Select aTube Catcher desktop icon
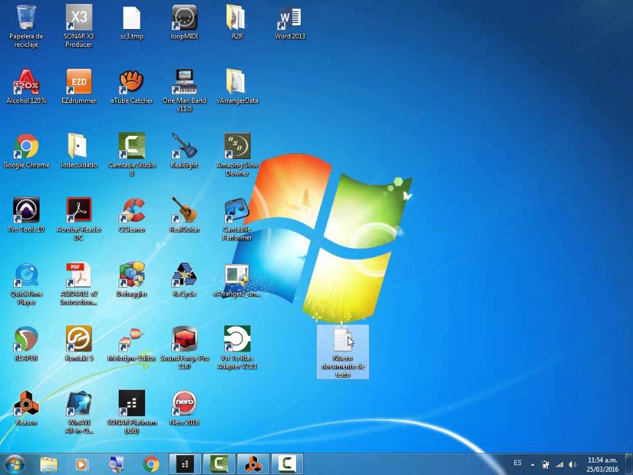 tap(132, 86)
